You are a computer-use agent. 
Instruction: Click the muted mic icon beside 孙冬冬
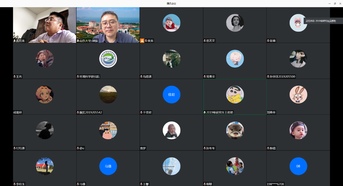[205, 148]
